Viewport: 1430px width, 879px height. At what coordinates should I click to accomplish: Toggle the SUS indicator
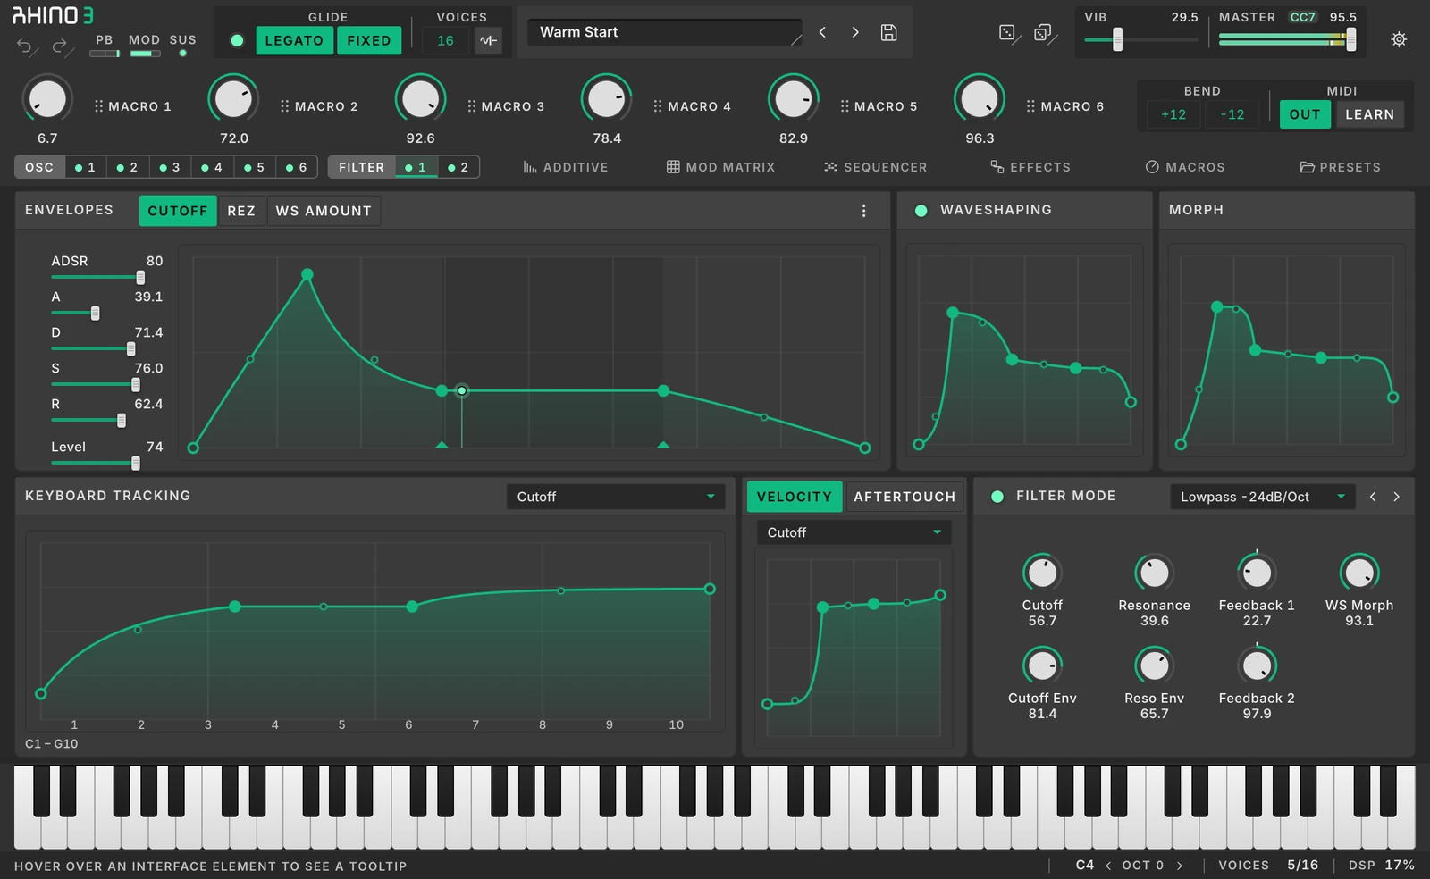182,54
